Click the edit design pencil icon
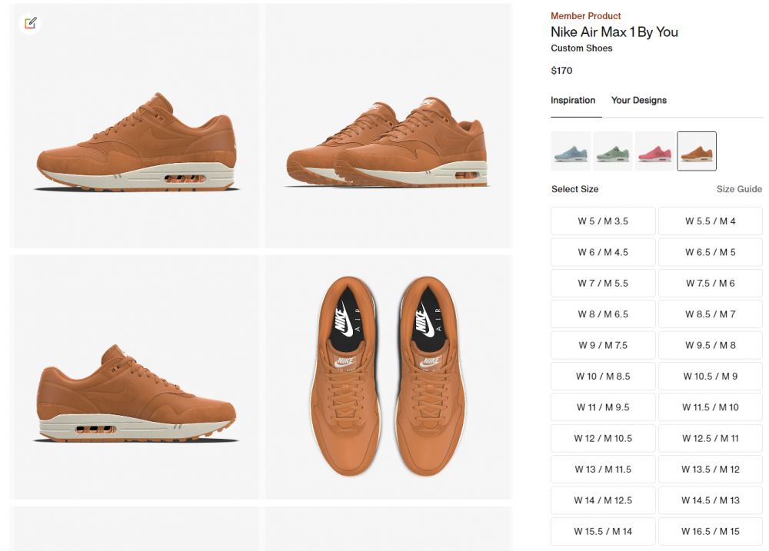Viewport: 769px width, 551px height. click(x=30, y=23)
